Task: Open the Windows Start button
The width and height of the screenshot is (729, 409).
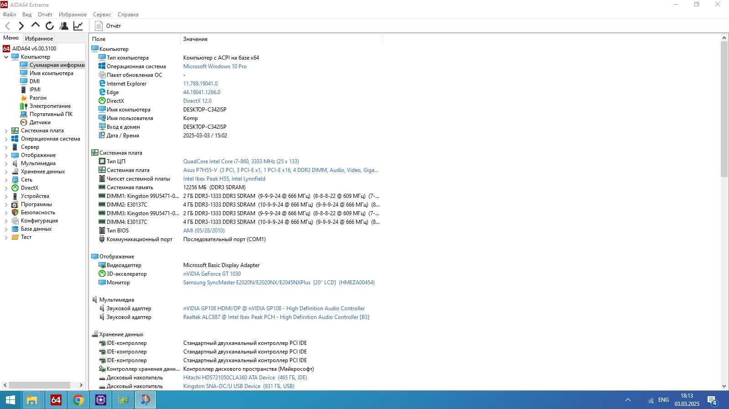Action: pyautogui.click(x=10, y=400)
